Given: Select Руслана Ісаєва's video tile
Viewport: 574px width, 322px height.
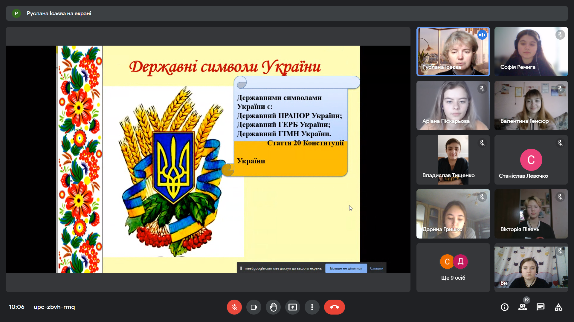Looking at the screenshot, I should [453, 51].
